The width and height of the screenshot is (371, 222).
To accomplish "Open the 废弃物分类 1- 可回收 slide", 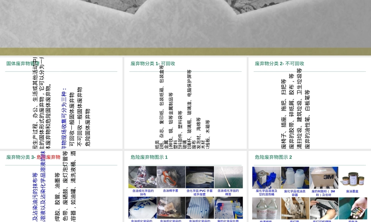I will [185, 103].
